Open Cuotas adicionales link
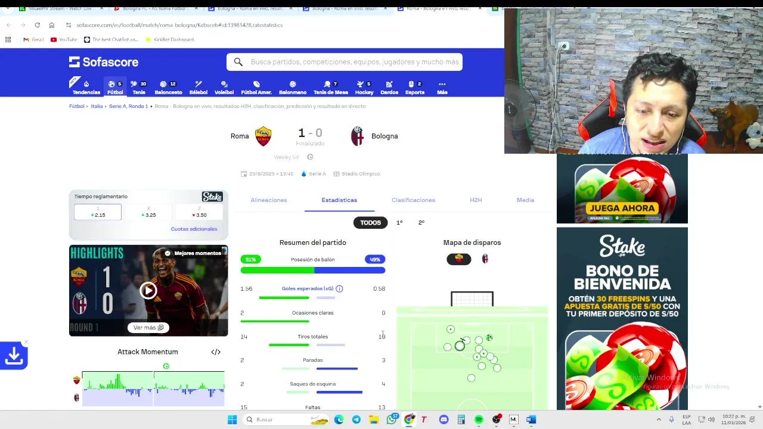The width and height of the screenshot is (763, 429). 194,229
